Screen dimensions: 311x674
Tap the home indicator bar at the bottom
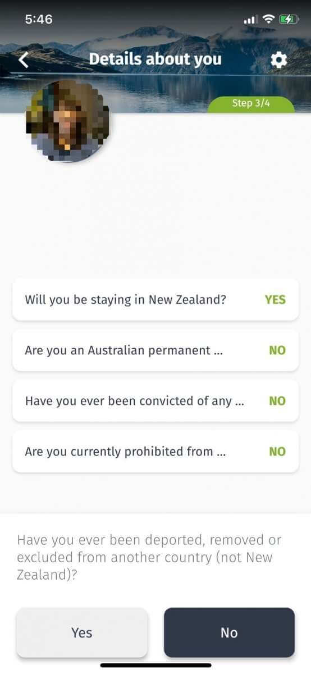tap(155, 666)
